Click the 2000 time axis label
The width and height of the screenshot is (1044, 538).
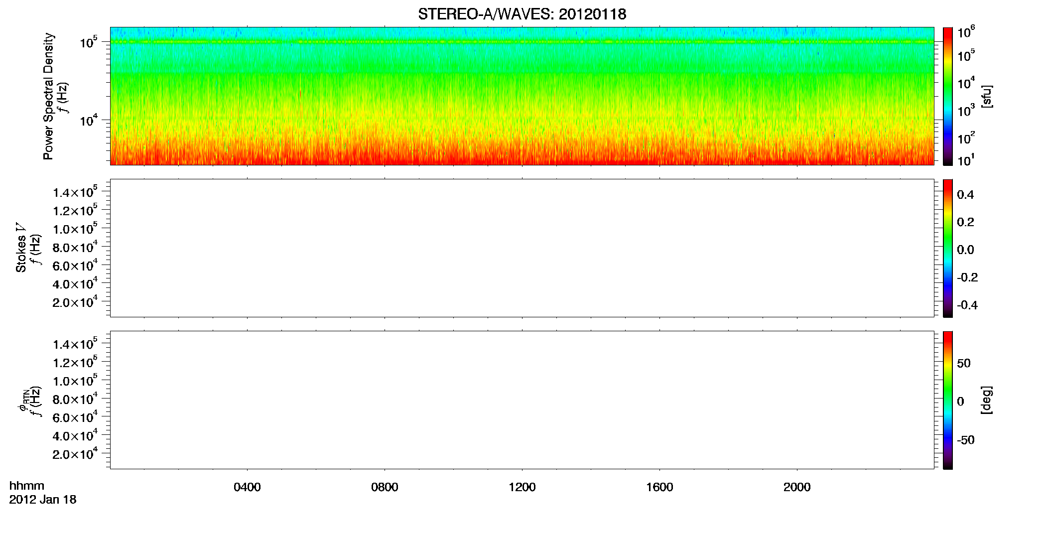coord(797,487)
